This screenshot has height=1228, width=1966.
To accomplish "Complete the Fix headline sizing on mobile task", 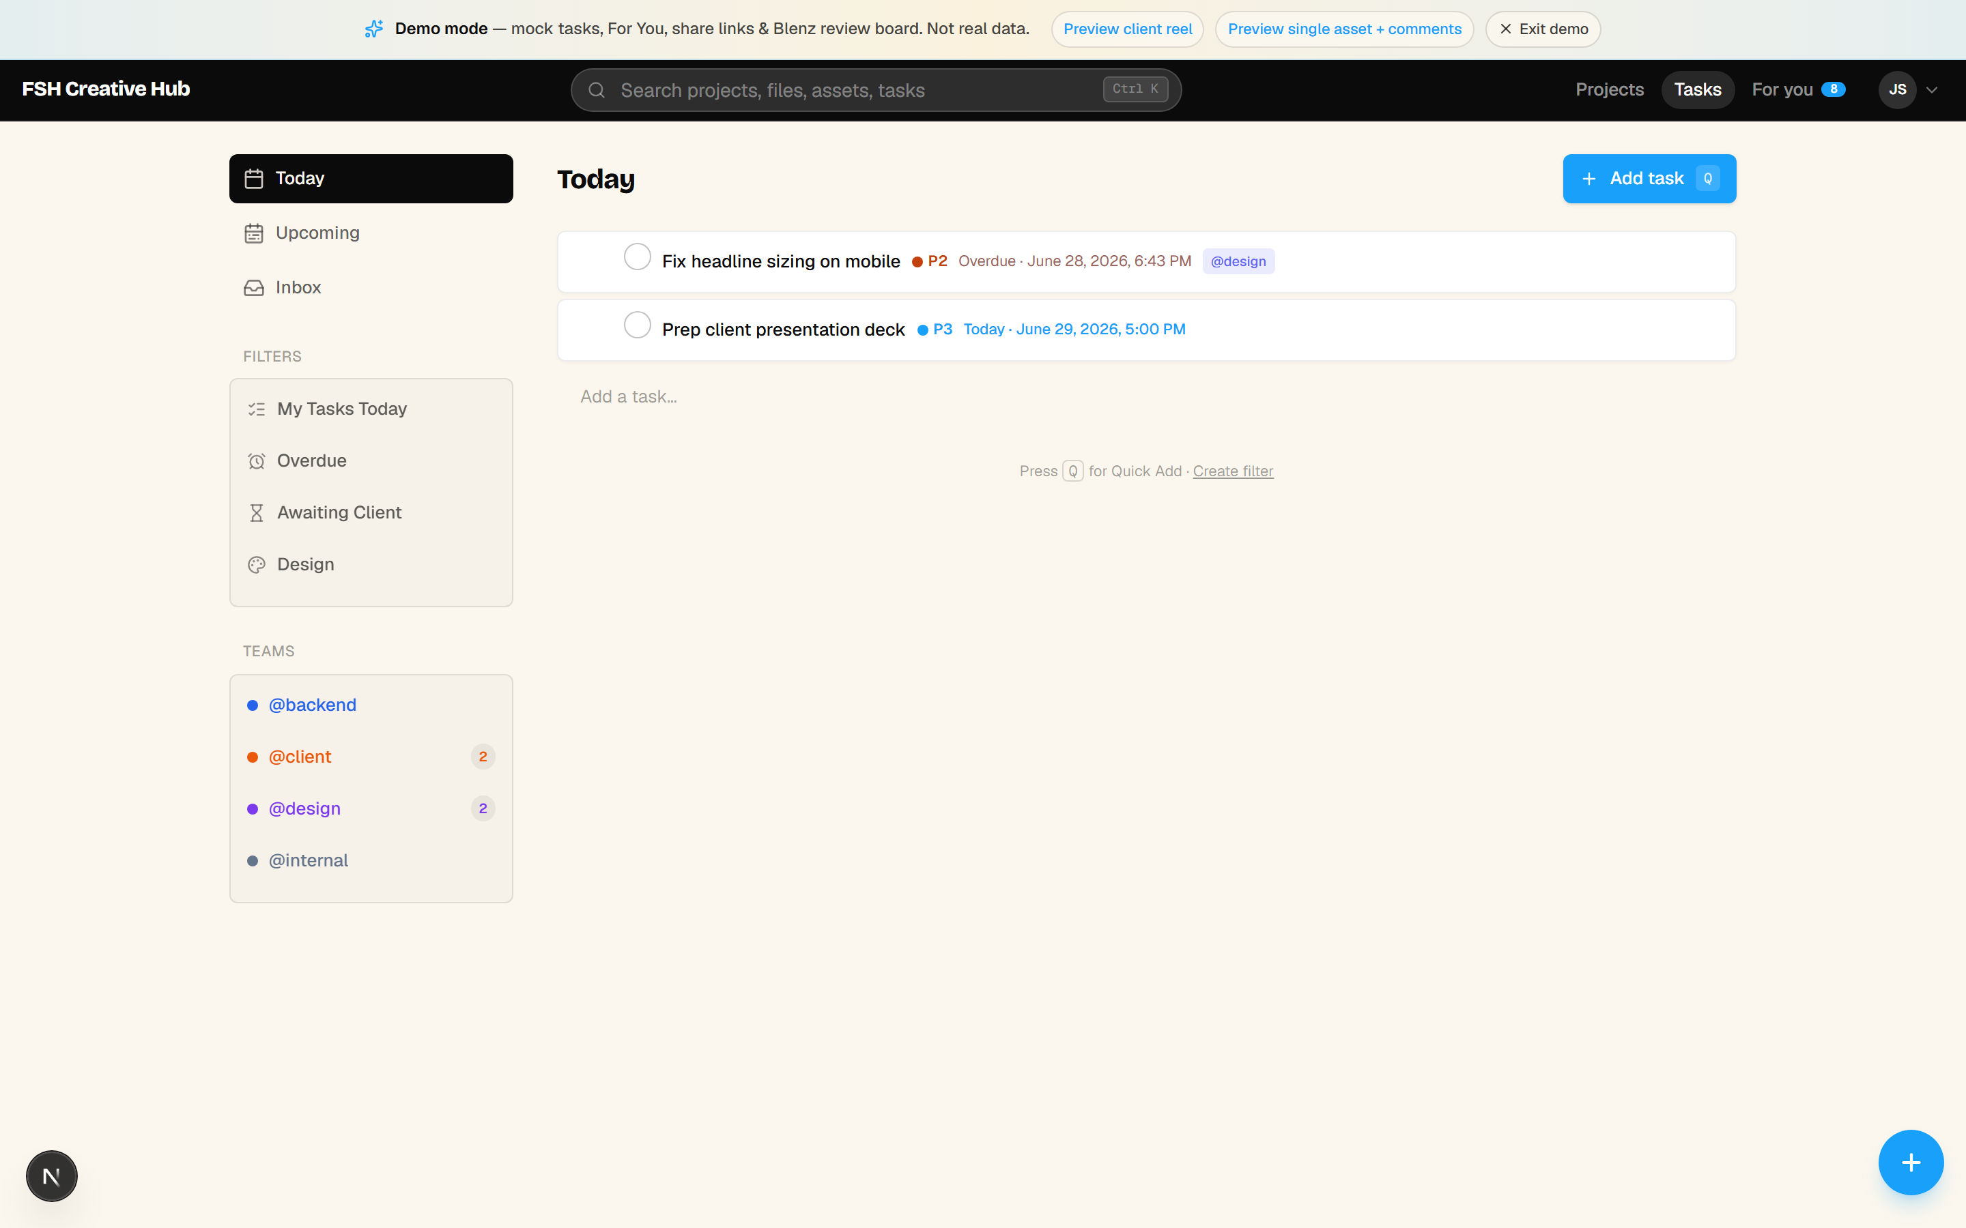I will point(637,257).
